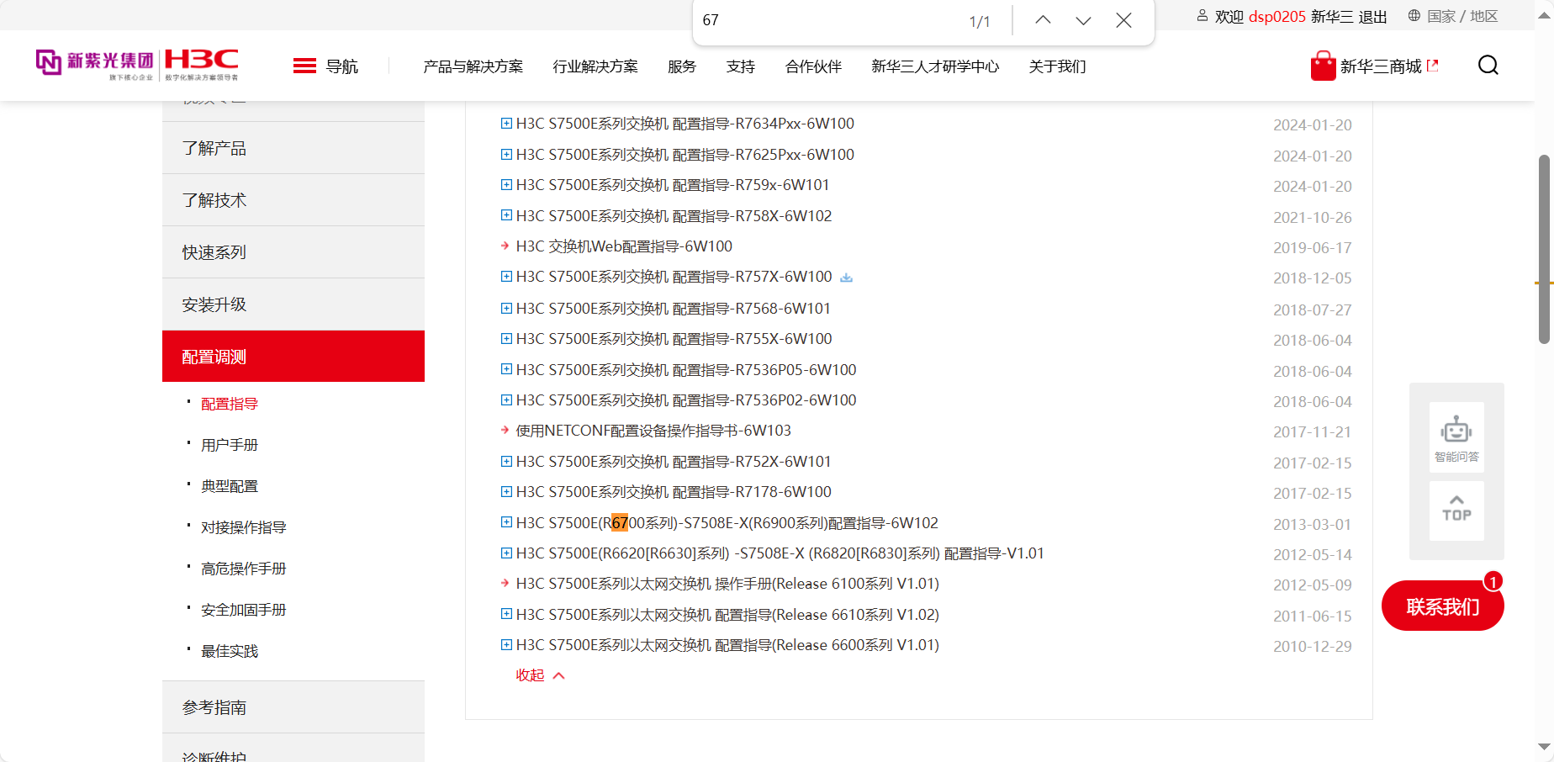Select 快速系列 in the sidebar
The image size is (1554, 762).
pyautogui.click(x=293, y=252)
